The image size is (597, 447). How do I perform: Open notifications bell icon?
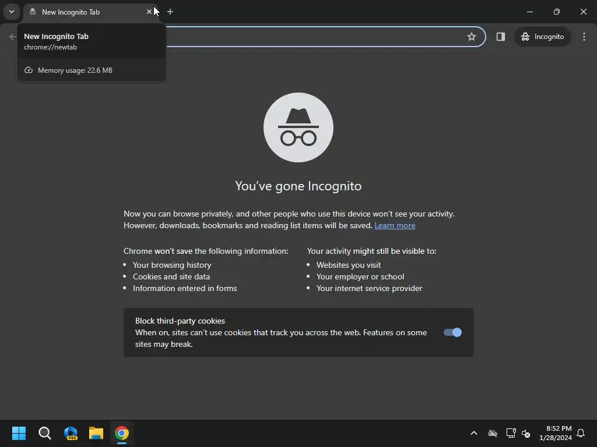pyautogui.click(x=581, y=433)
